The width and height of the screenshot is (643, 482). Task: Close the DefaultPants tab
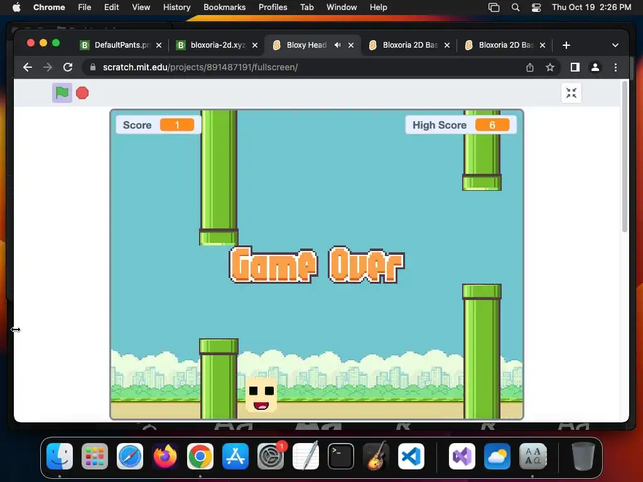pyautogui.click(x=159, y=45)
